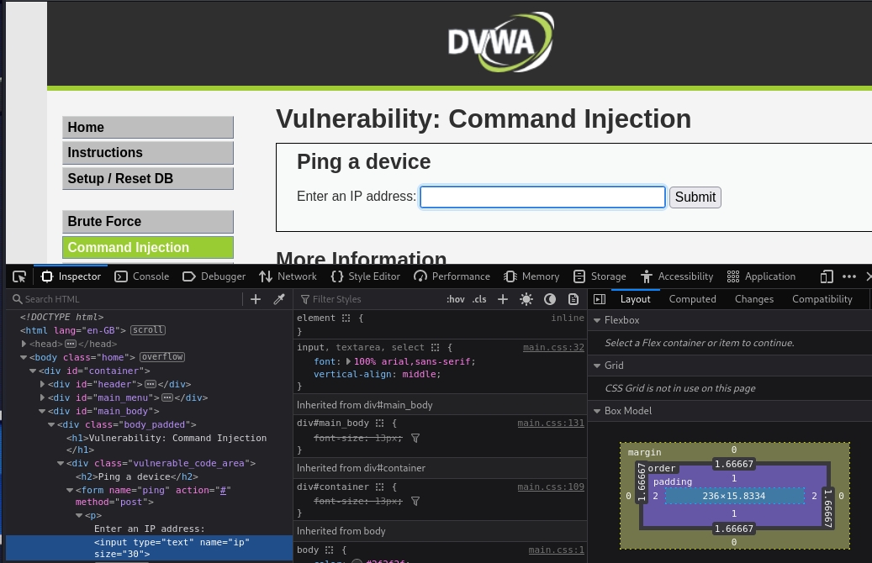Toggle the sidebar pane icon before Layout
This screenshot has height=563, width=872.
coord(600,299)
